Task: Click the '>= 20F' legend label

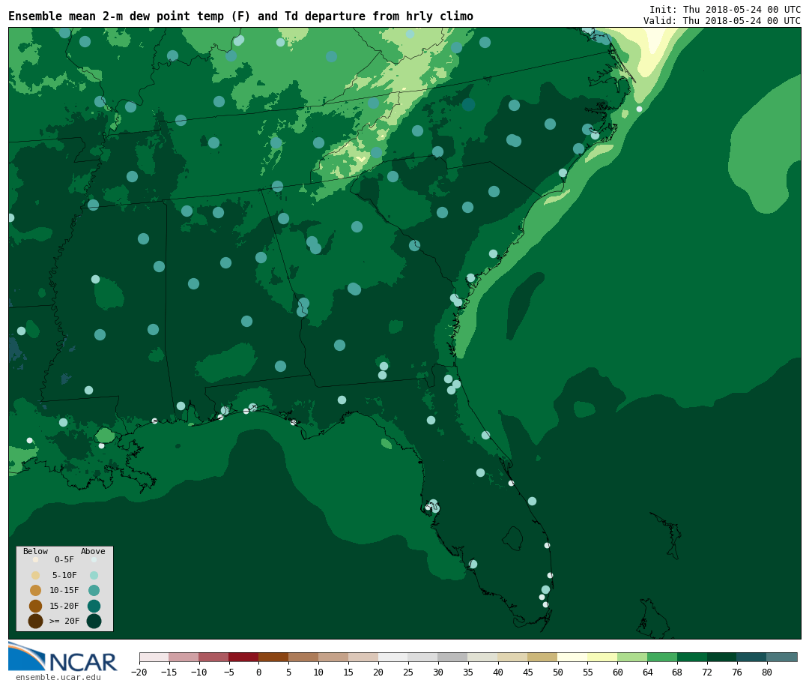Action: tap(64, 621)
